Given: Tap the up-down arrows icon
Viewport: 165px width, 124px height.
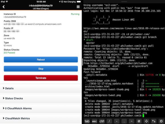Looking at the screenshot, I should pos(154,121).
